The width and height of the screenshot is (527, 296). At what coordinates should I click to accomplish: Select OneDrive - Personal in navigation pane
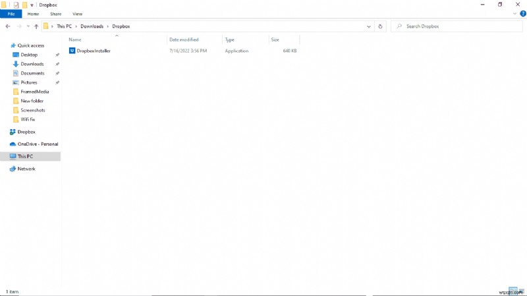click(x=38, y=144)
